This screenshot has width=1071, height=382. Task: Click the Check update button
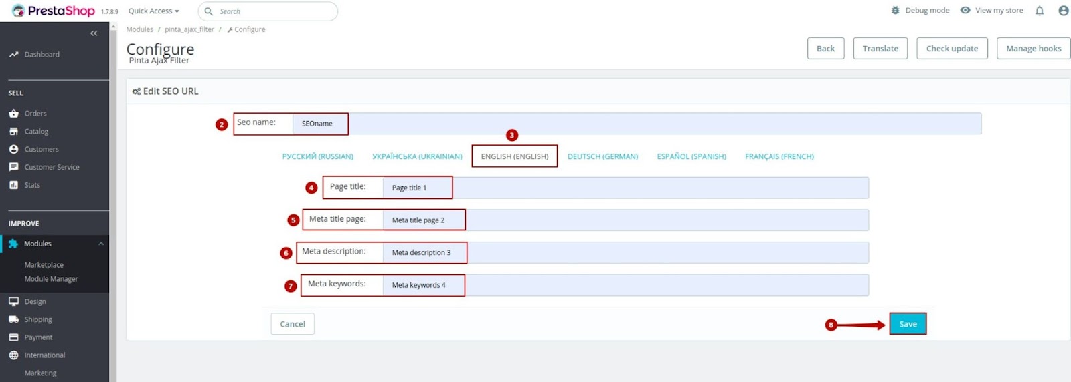(952, 49)
